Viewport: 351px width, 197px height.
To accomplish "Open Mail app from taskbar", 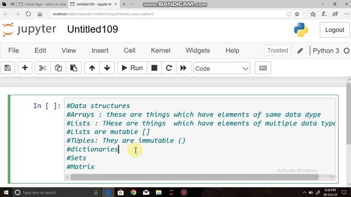I will point(146,192).
